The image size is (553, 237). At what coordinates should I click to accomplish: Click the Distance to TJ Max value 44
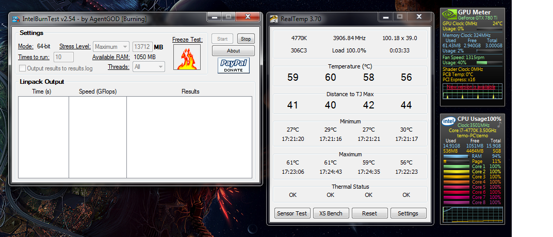coord(406,105)
